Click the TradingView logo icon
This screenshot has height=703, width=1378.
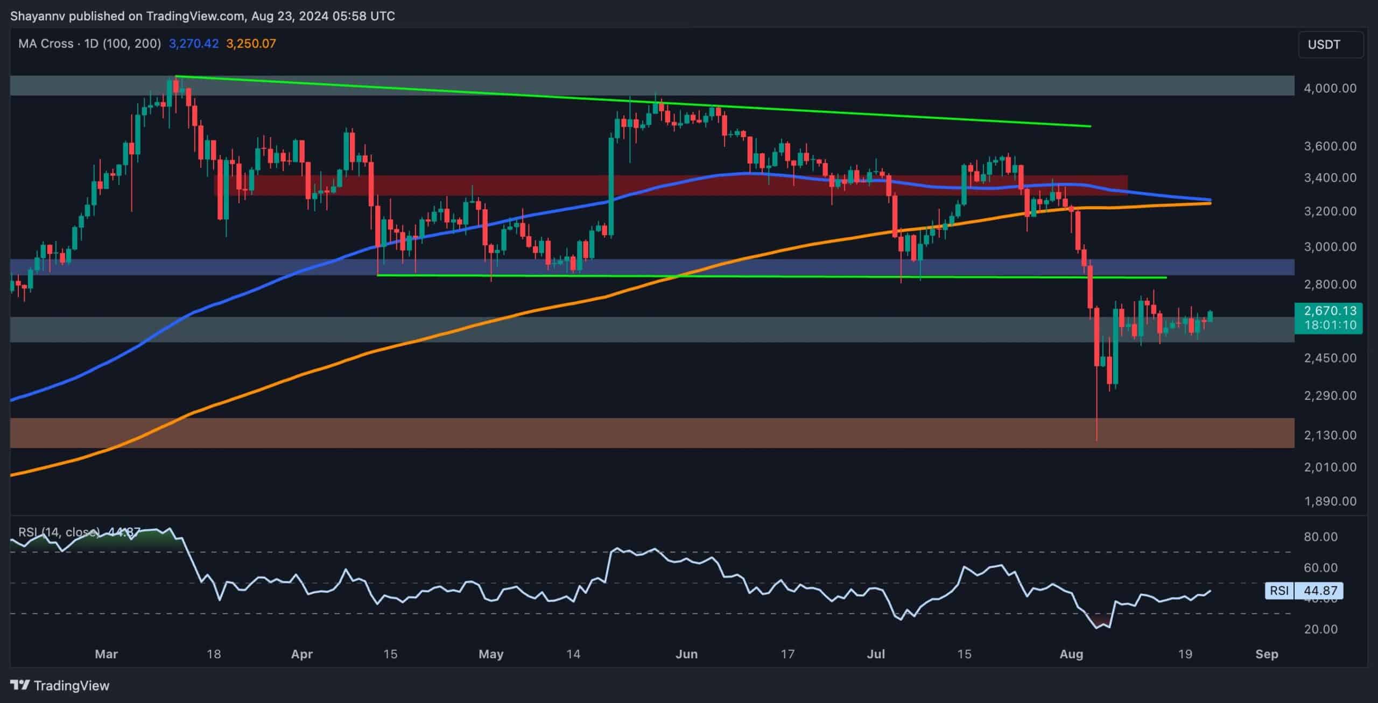[x=20, y=685]
